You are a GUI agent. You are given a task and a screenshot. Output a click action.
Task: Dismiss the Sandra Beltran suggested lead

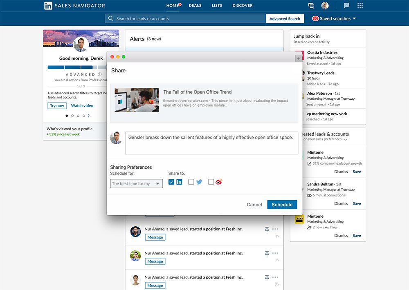[x=341, y=203]
